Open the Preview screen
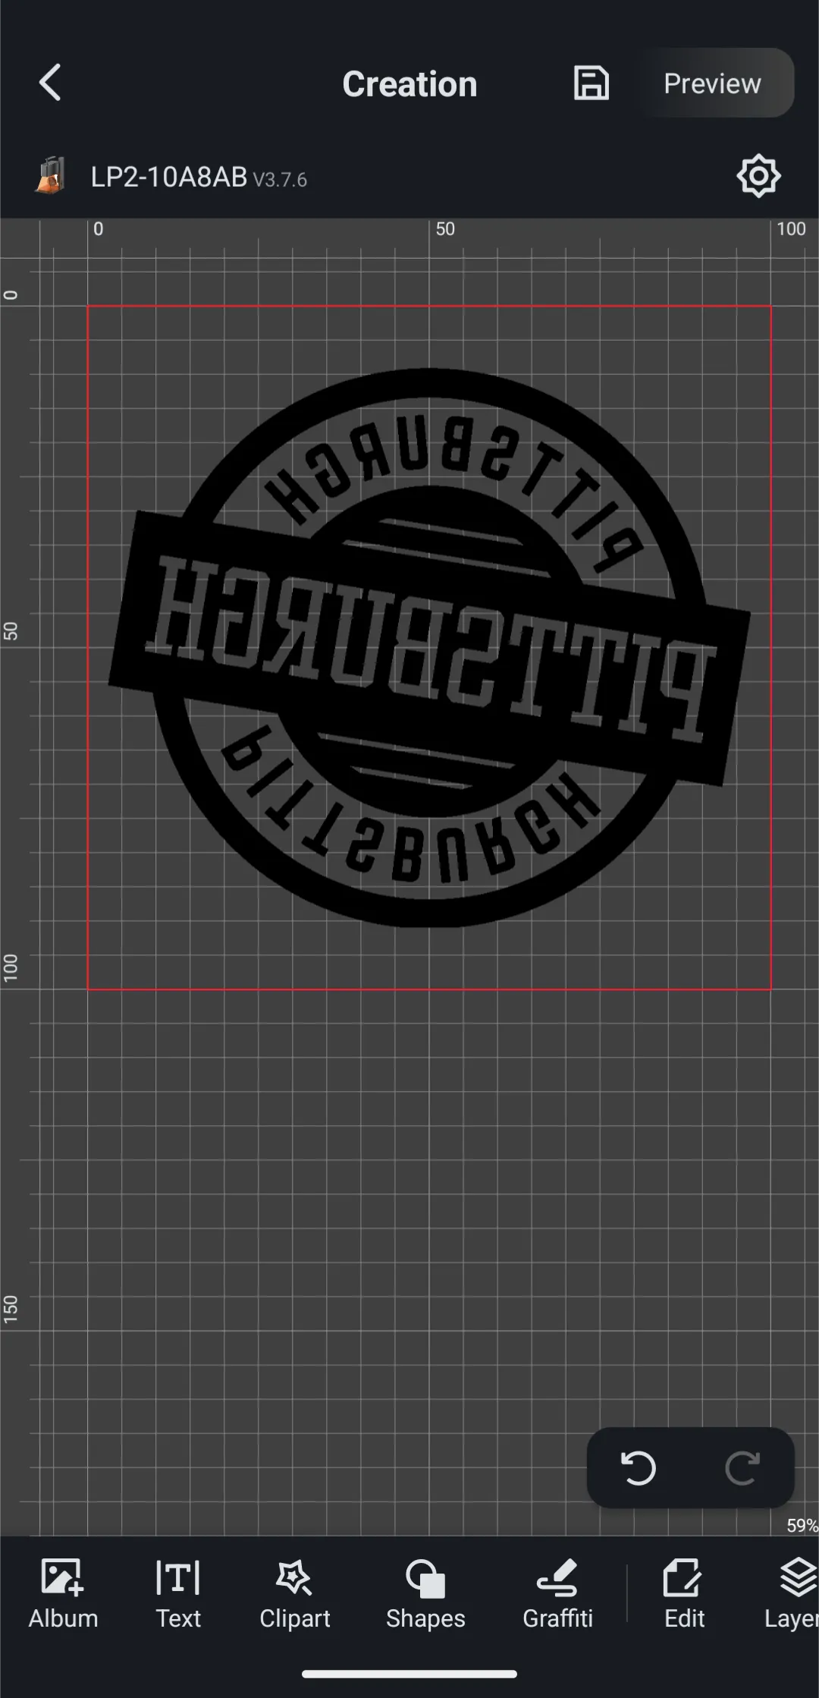The image size is (819, 1698). [712, 83]
